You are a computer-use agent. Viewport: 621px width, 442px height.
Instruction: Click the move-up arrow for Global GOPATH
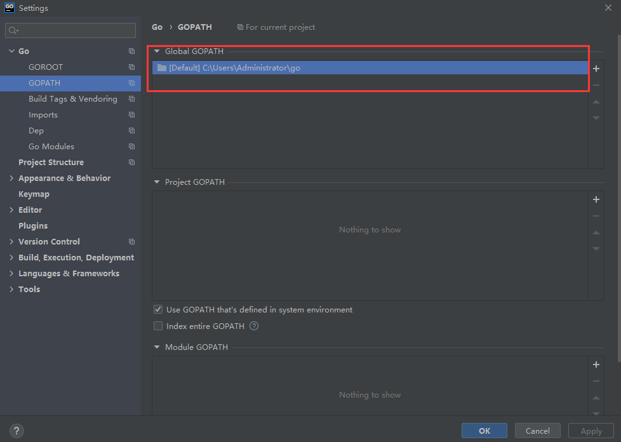pyautogui.click(x=596, y=102)
